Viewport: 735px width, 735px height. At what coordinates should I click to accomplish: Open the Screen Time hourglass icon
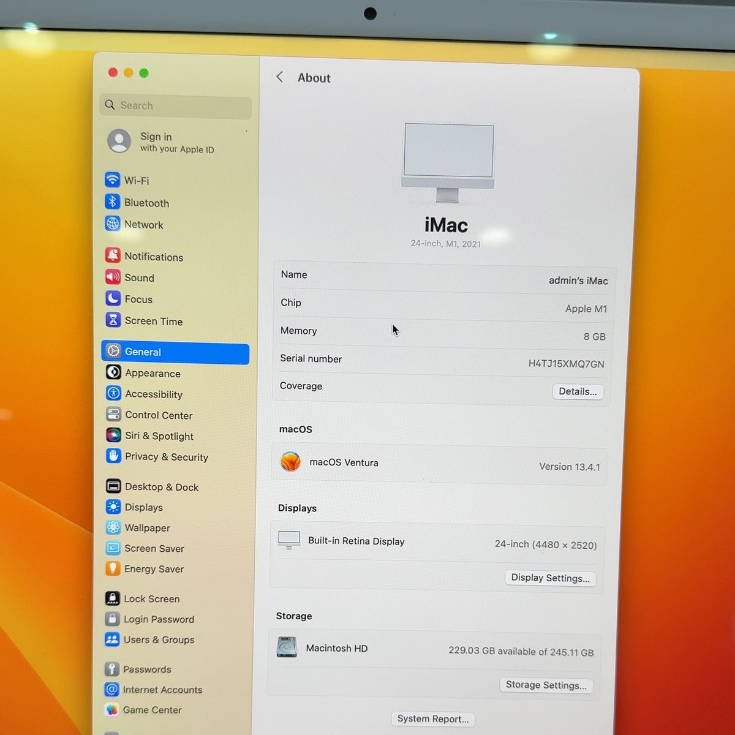[113, 320]
